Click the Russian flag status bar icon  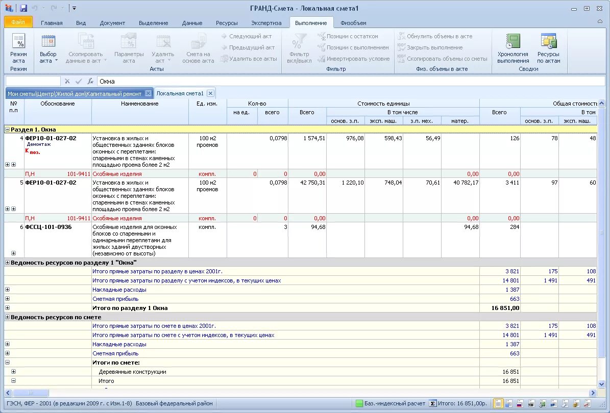519,403
